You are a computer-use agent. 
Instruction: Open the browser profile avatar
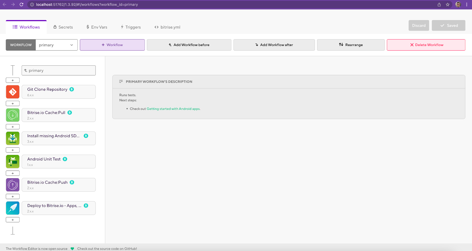pyautogui.click(x=458, y=4)
